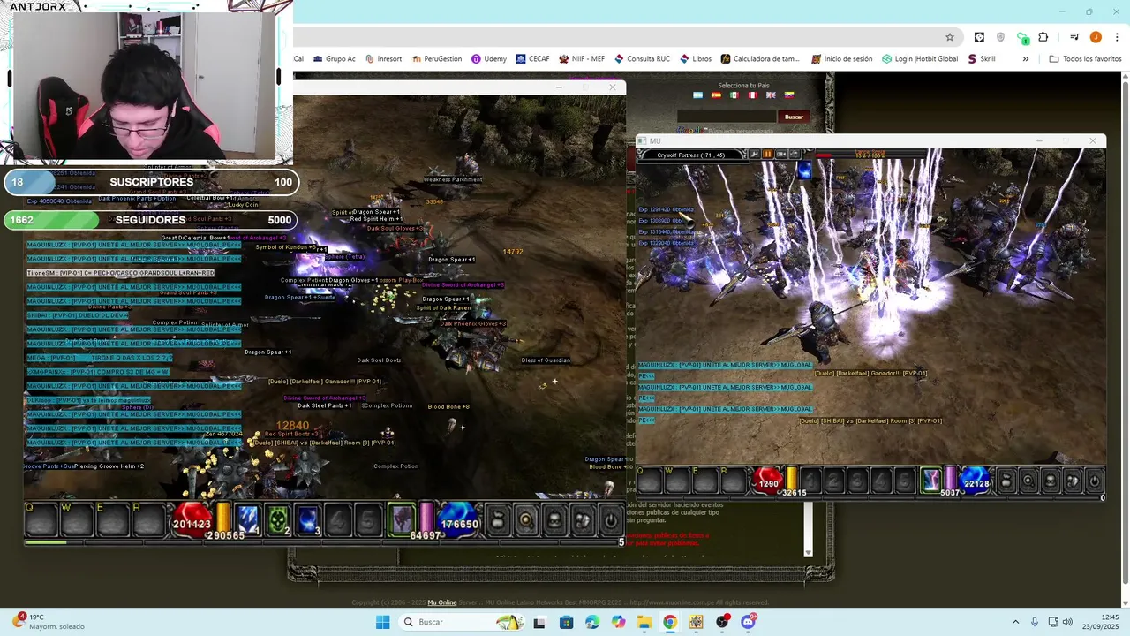Open CECAF bookmark
The height and width of the screenshot is (636, 1130).
click(x=532, y=59)
